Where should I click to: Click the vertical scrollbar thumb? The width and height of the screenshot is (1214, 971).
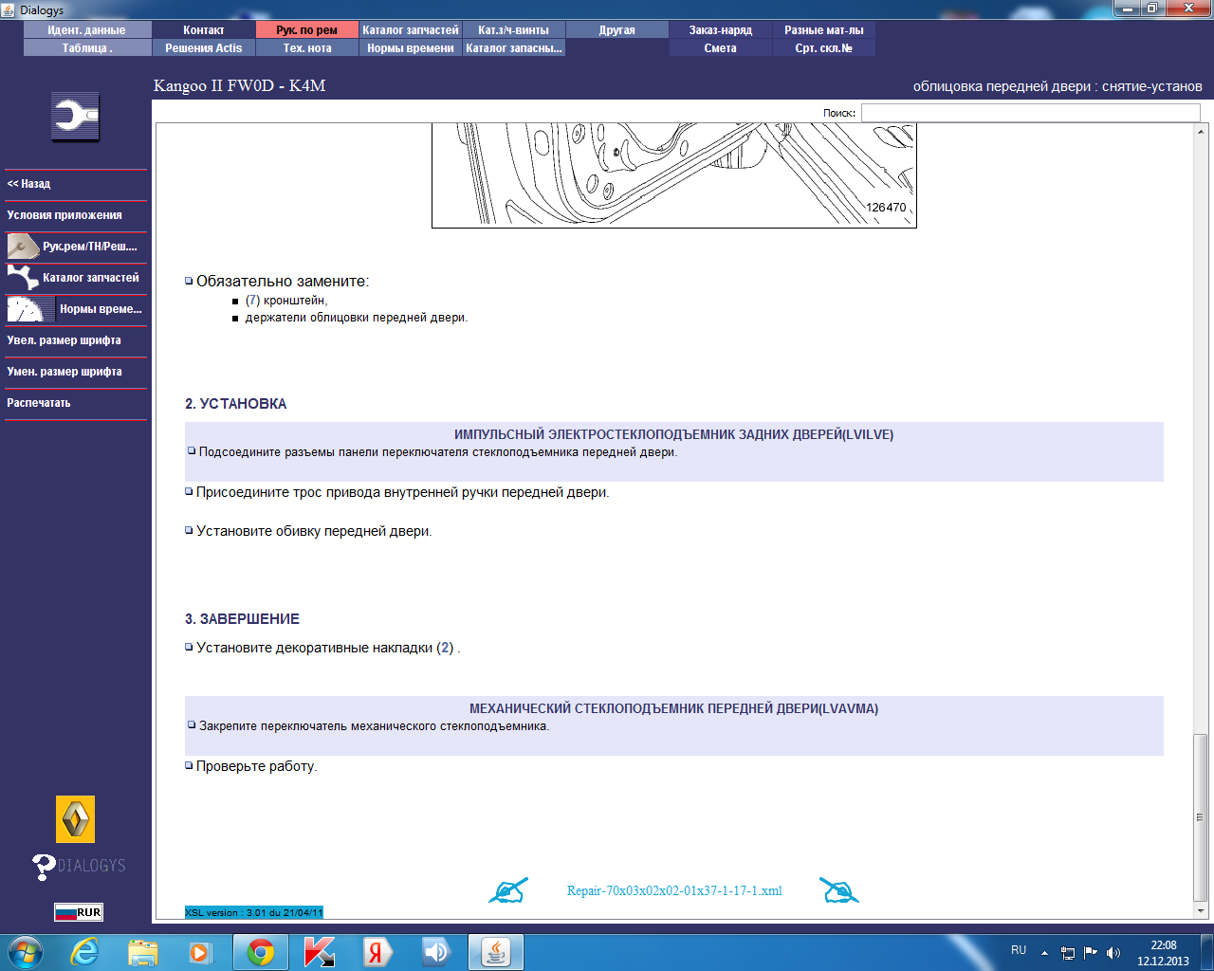1201,817
